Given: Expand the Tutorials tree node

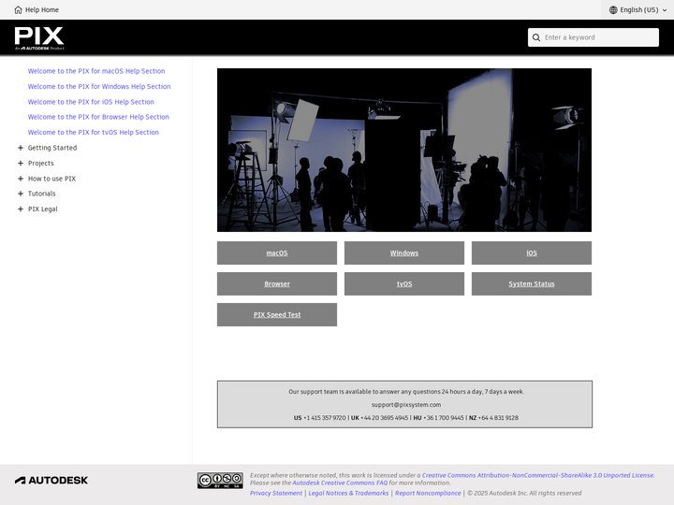Looking at the screenshot, I should tap(21, 194).
